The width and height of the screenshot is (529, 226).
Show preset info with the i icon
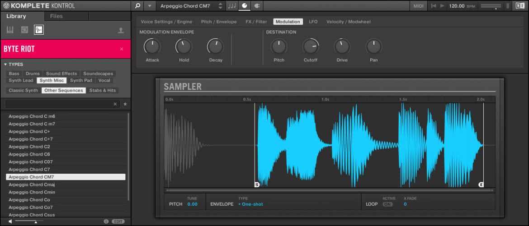point(106,221)
